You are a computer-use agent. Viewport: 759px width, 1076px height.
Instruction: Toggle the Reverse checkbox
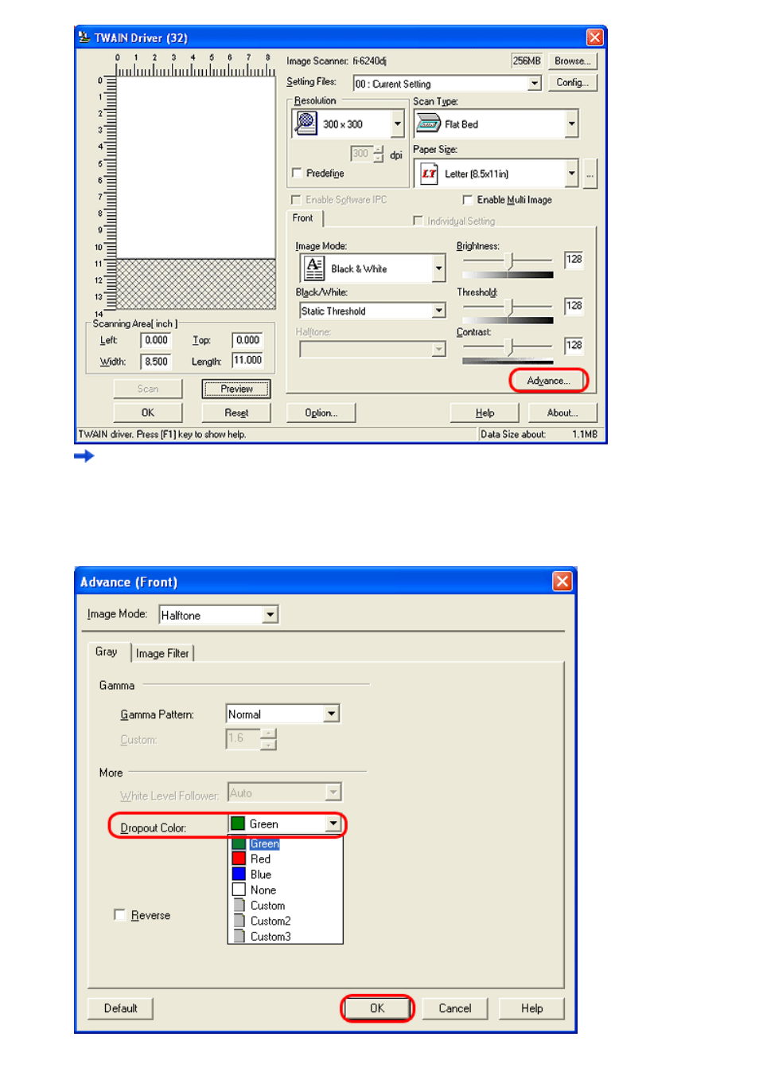coord(119,915)
